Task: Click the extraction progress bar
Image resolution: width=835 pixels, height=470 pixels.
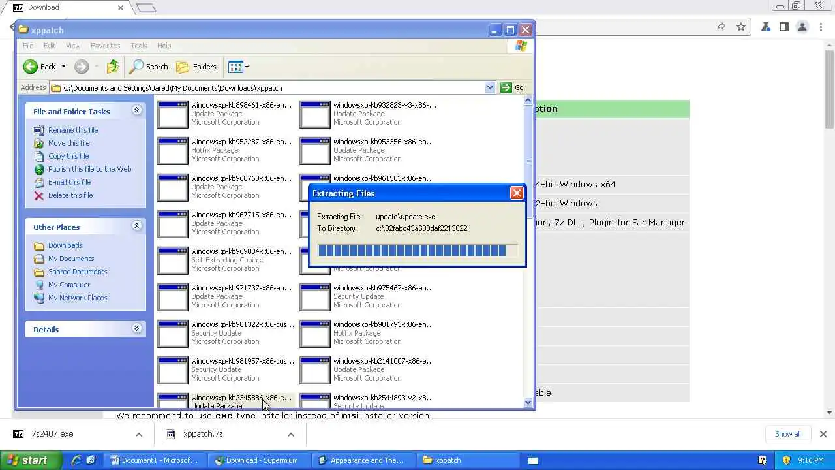Action: pos(417,251)
